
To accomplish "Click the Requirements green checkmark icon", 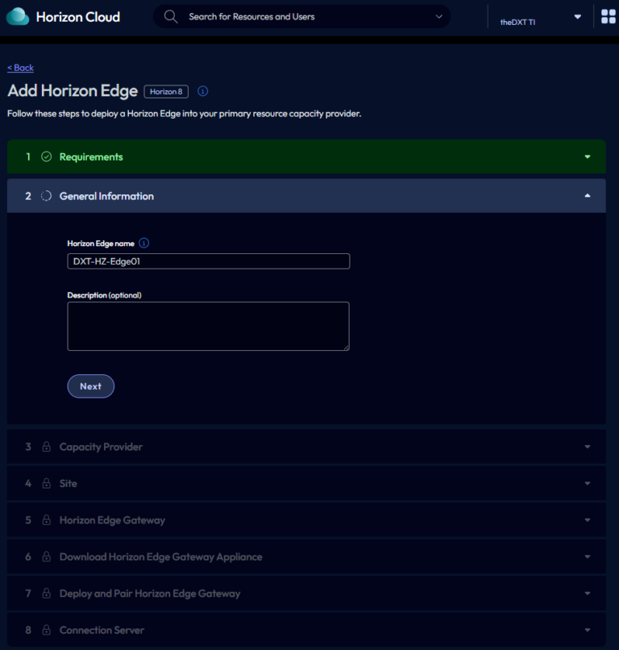I will [x=47, y=156].
